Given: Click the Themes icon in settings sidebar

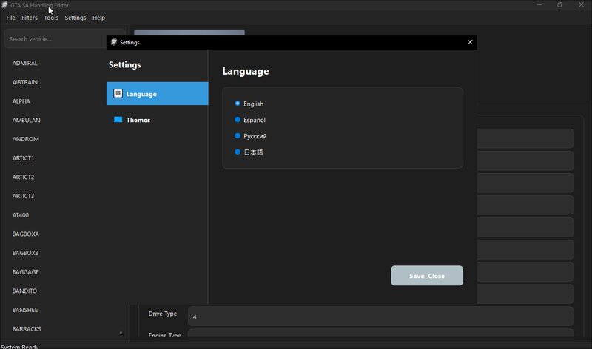Looking at the screenshot, I should point(118,120).
